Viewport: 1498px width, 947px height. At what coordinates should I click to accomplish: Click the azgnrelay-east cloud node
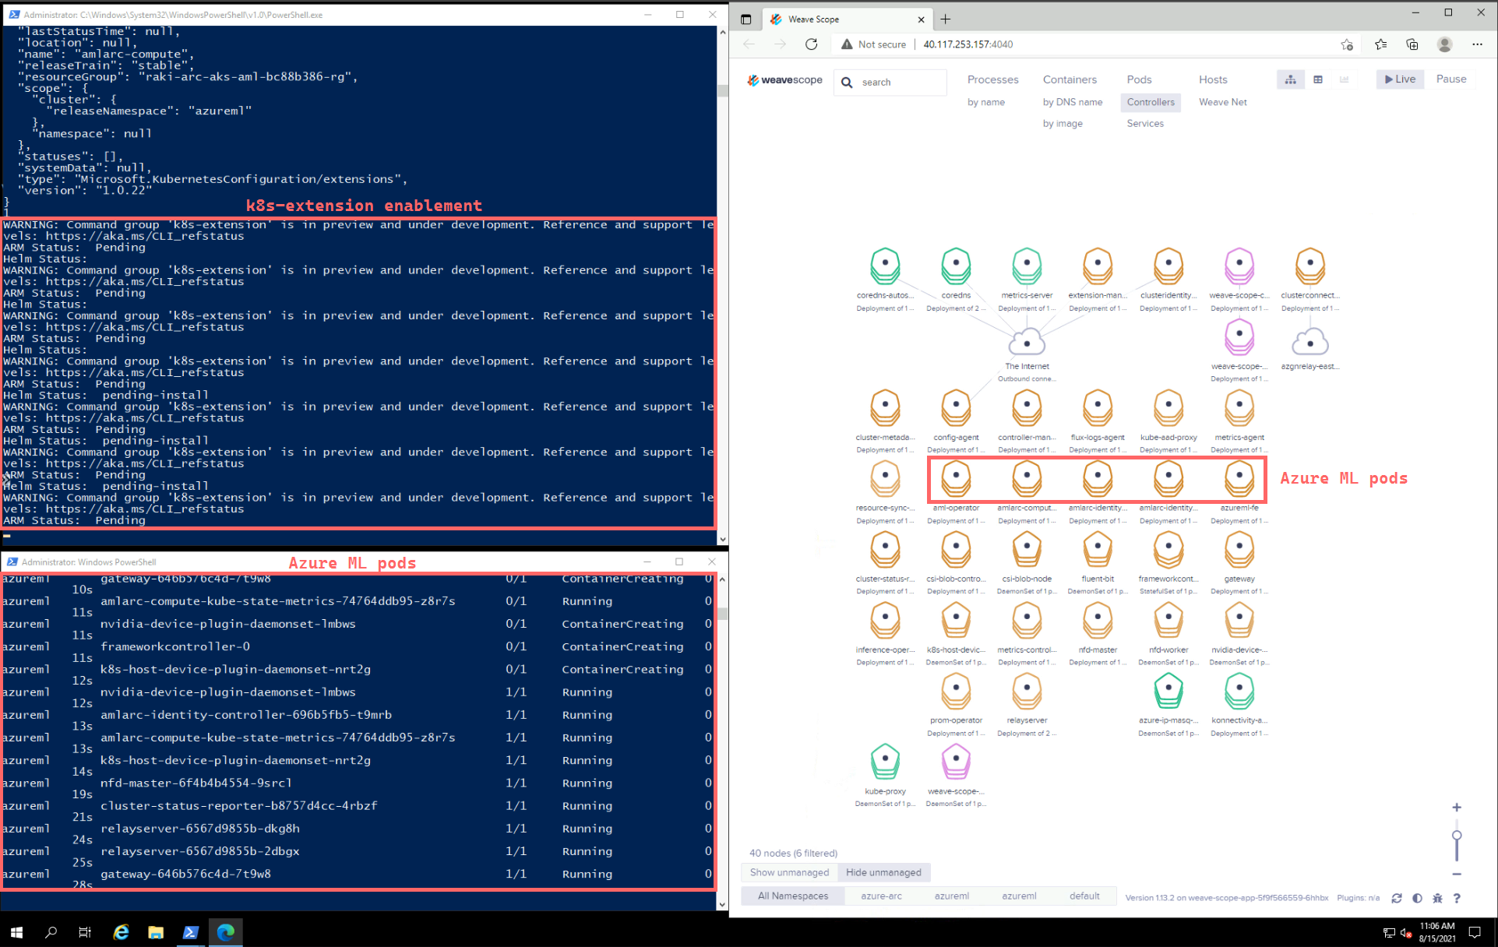(x=1310, y=343)
